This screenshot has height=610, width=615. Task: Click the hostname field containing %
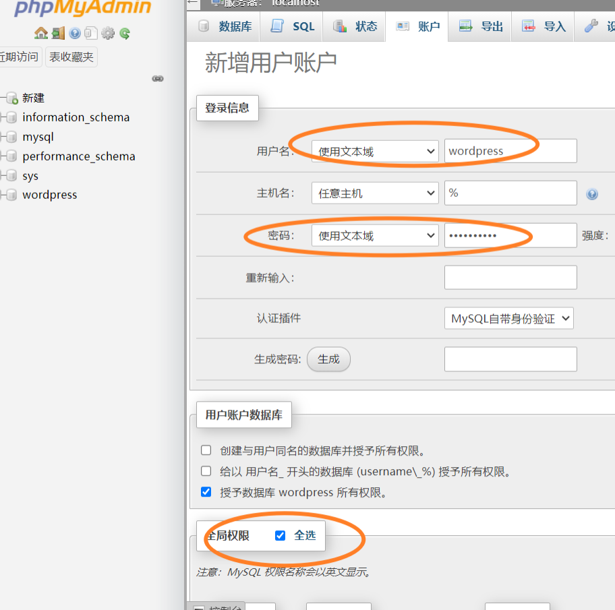click(x=510, y=193)
